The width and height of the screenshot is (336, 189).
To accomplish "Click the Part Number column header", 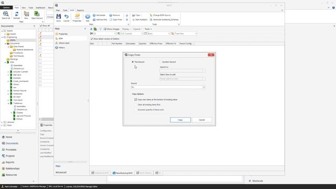I will [x=117, y=44].
